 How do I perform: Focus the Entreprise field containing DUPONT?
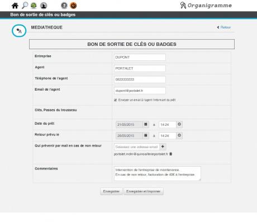(x=140, y=58)
